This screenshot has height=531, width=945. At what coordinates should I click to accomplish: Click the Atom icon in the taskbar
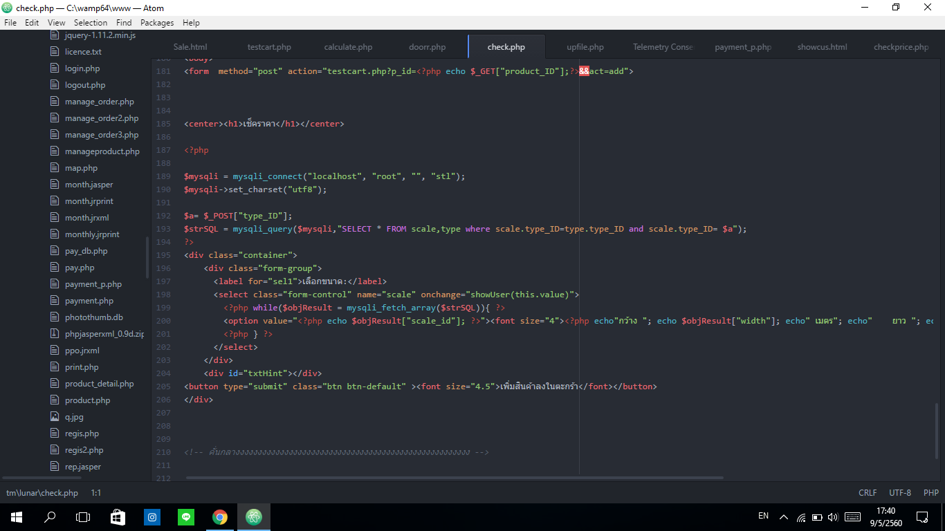coord(254,517)
